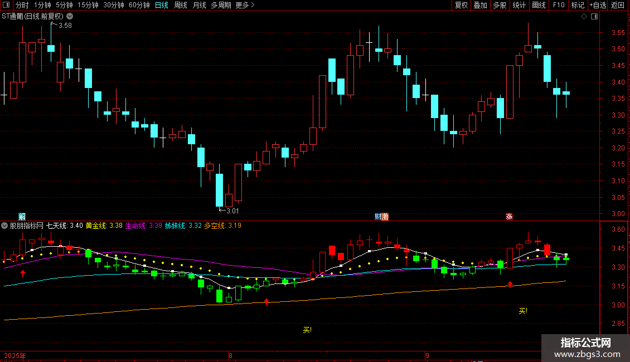Viewport: 630px width, 362px height.
Task: Click the 返回 back button
Action: [618, 5]
